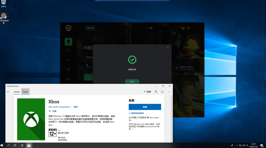
Task: Open the Windows Start menu
Action: [x=2, y=145]
